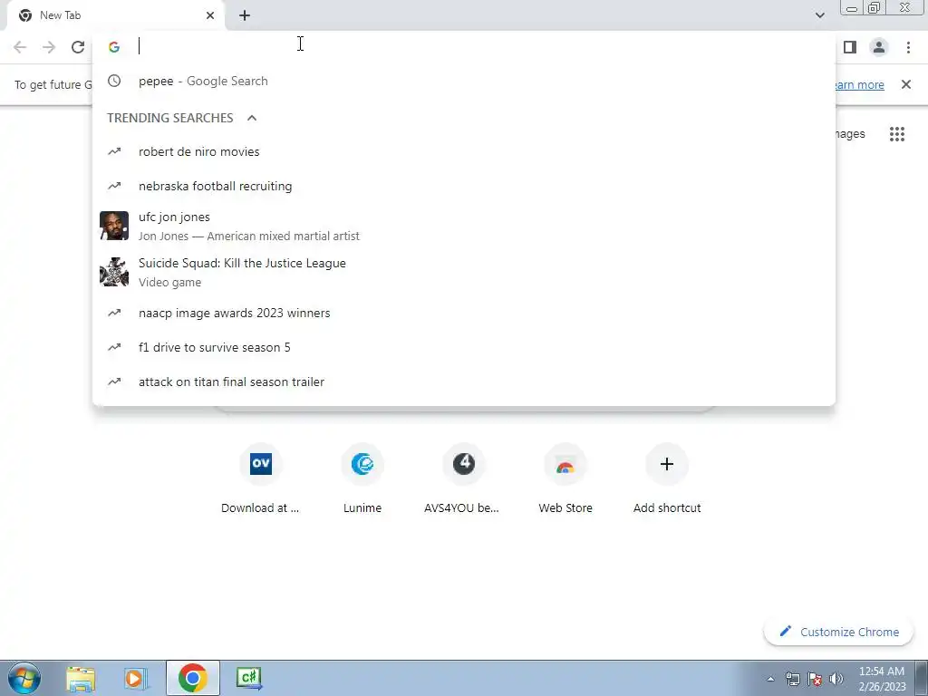Open Windows Explorer from the taskbar

81,678
